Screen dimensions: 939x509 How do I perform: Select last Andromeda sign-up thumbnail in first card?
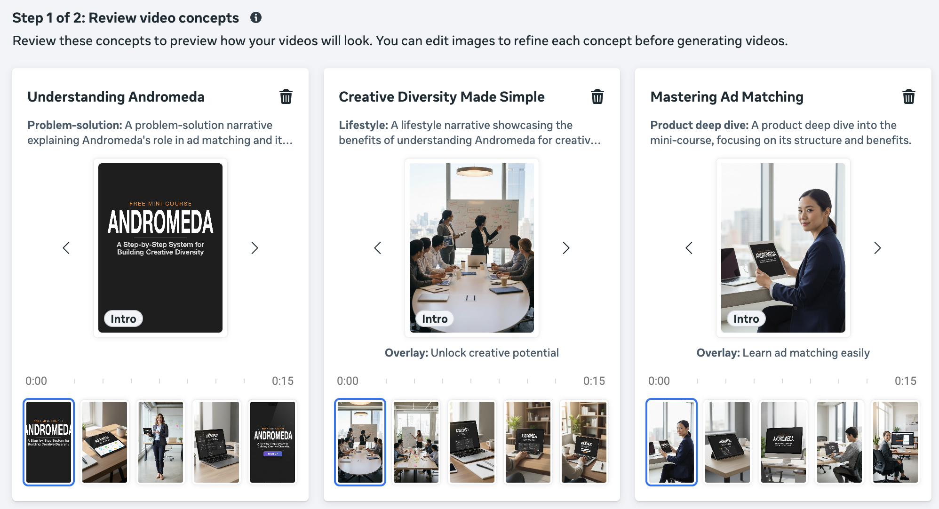[x=272, y=442]
